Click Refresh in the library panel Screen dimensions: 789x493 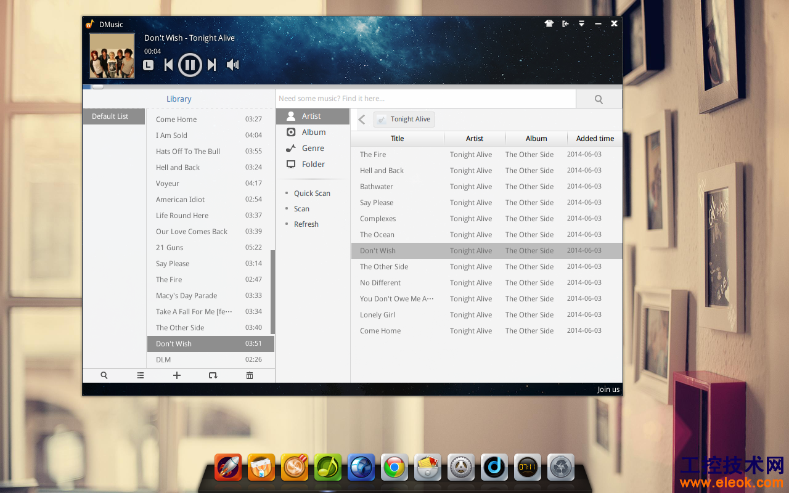click(x=306, y=224)
